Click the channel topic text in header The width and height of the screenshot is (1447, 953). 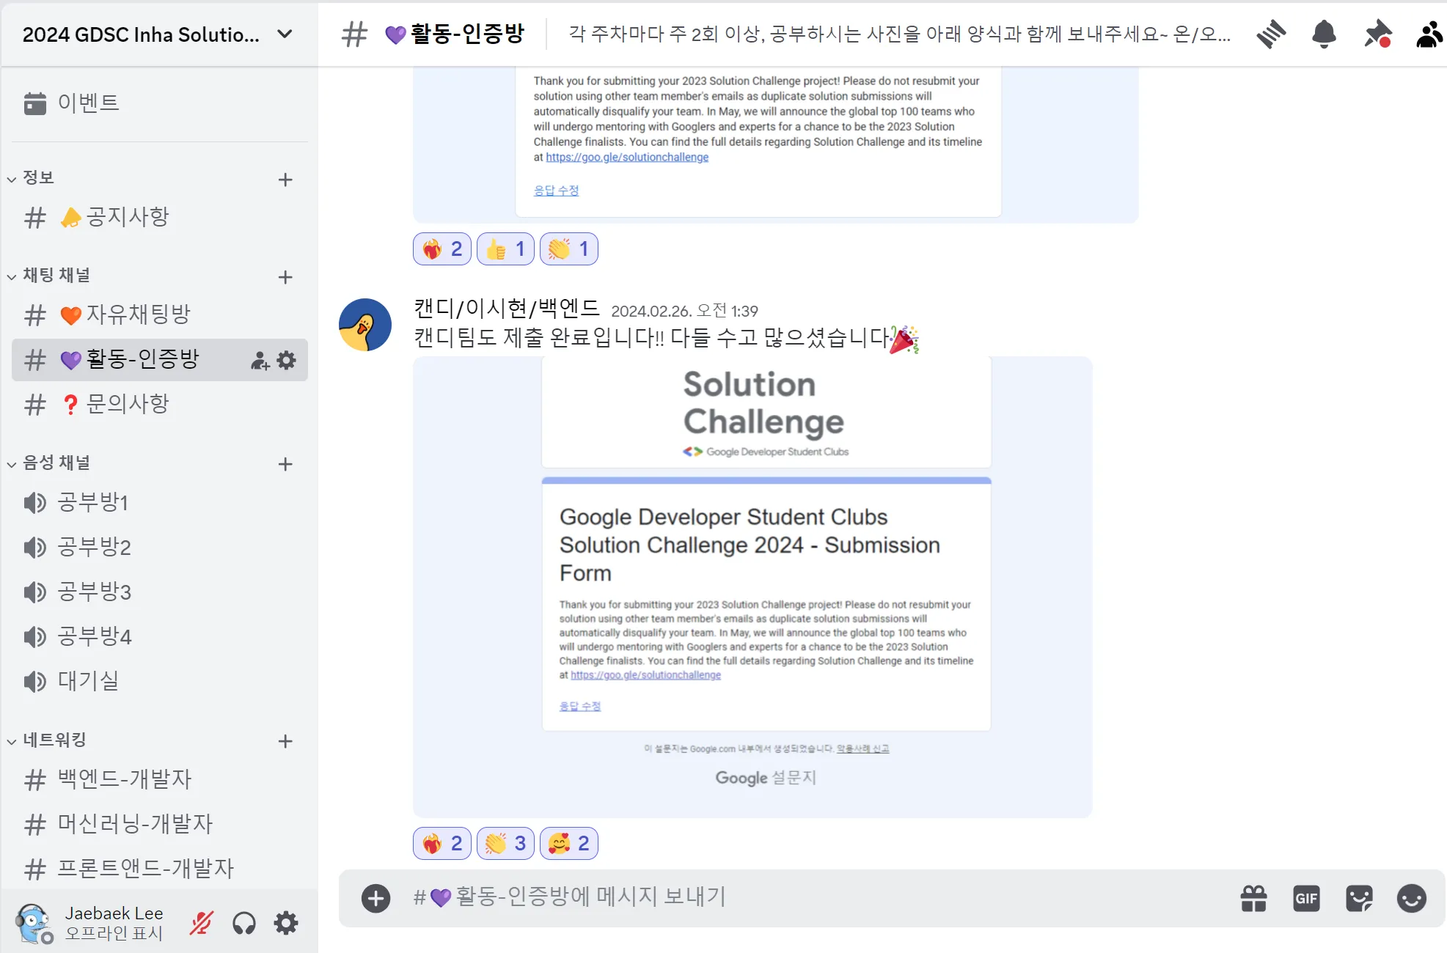(900, 34)
